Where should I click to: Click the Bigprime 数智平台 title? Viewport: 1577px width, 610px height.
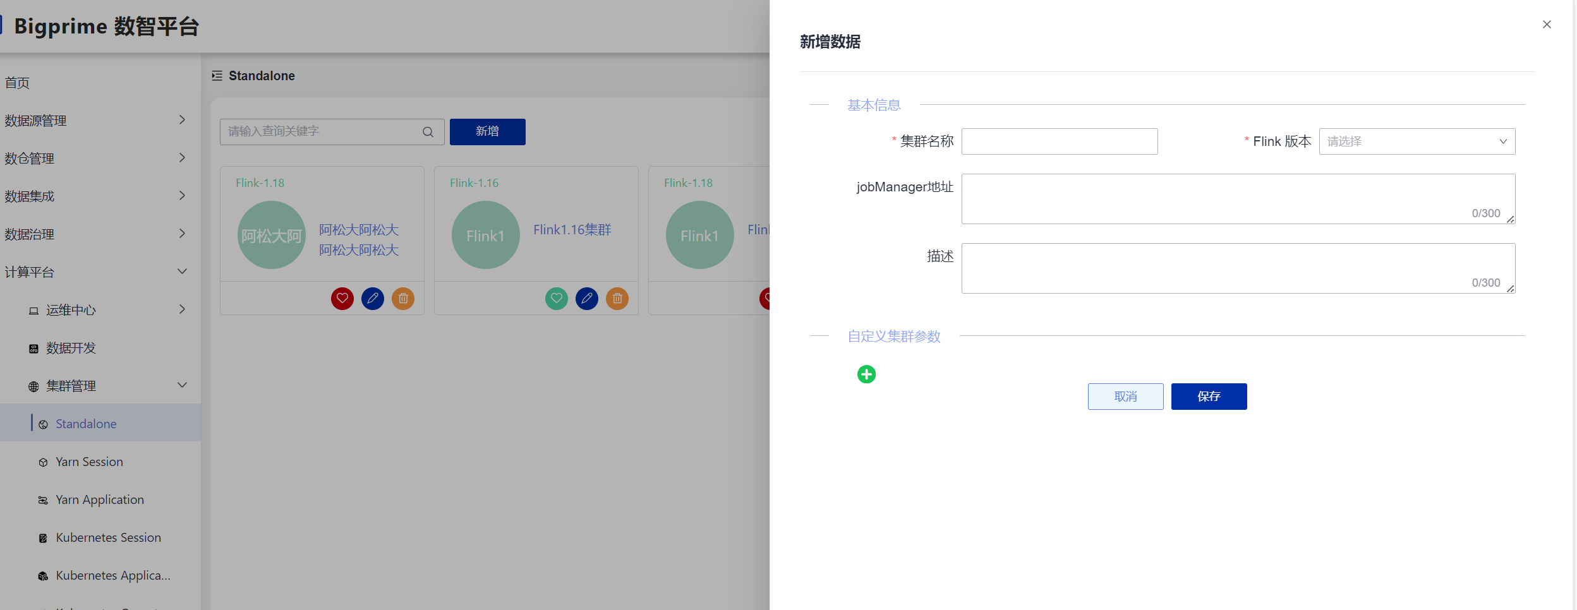tap(106, 27)
